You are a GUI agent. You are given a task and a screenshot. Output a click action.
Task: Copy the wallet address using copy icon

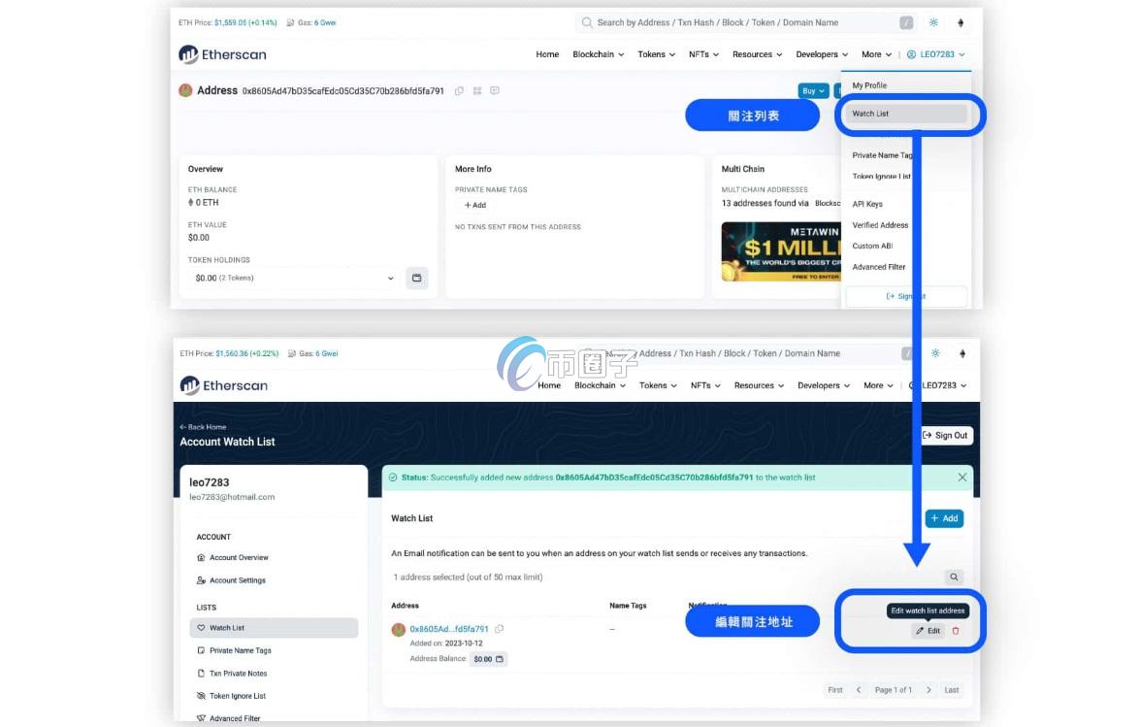click(459, 90)
